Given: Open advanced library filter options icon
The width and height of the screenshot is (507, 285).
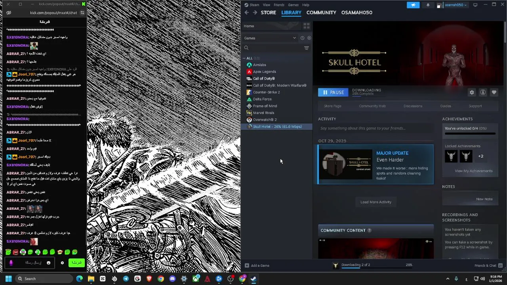Looking at the screenshot, I should point(307,48).
